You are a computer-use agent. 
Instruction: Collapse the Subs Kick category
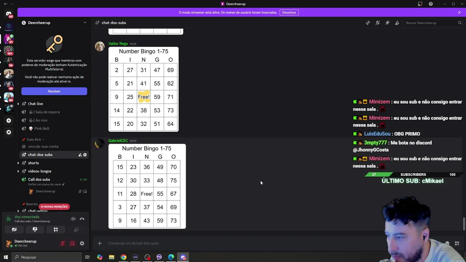(x=33, y=140)
